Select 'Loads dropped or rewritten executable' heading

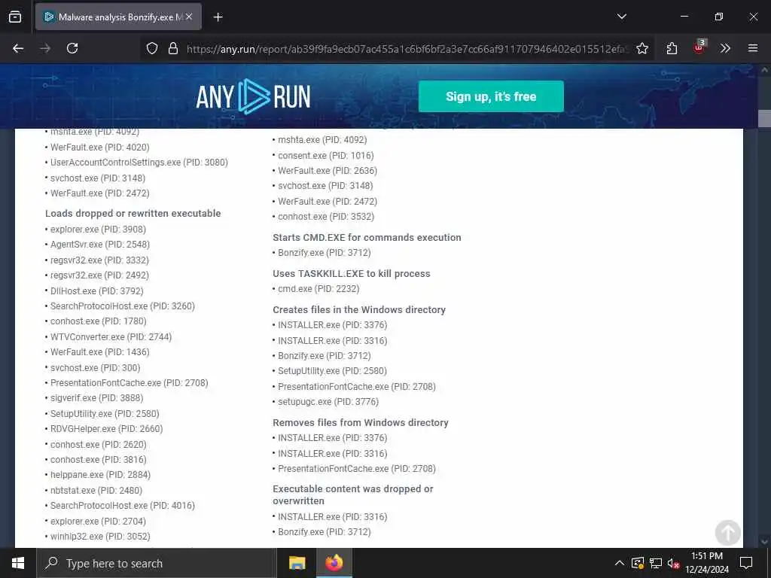133,213
